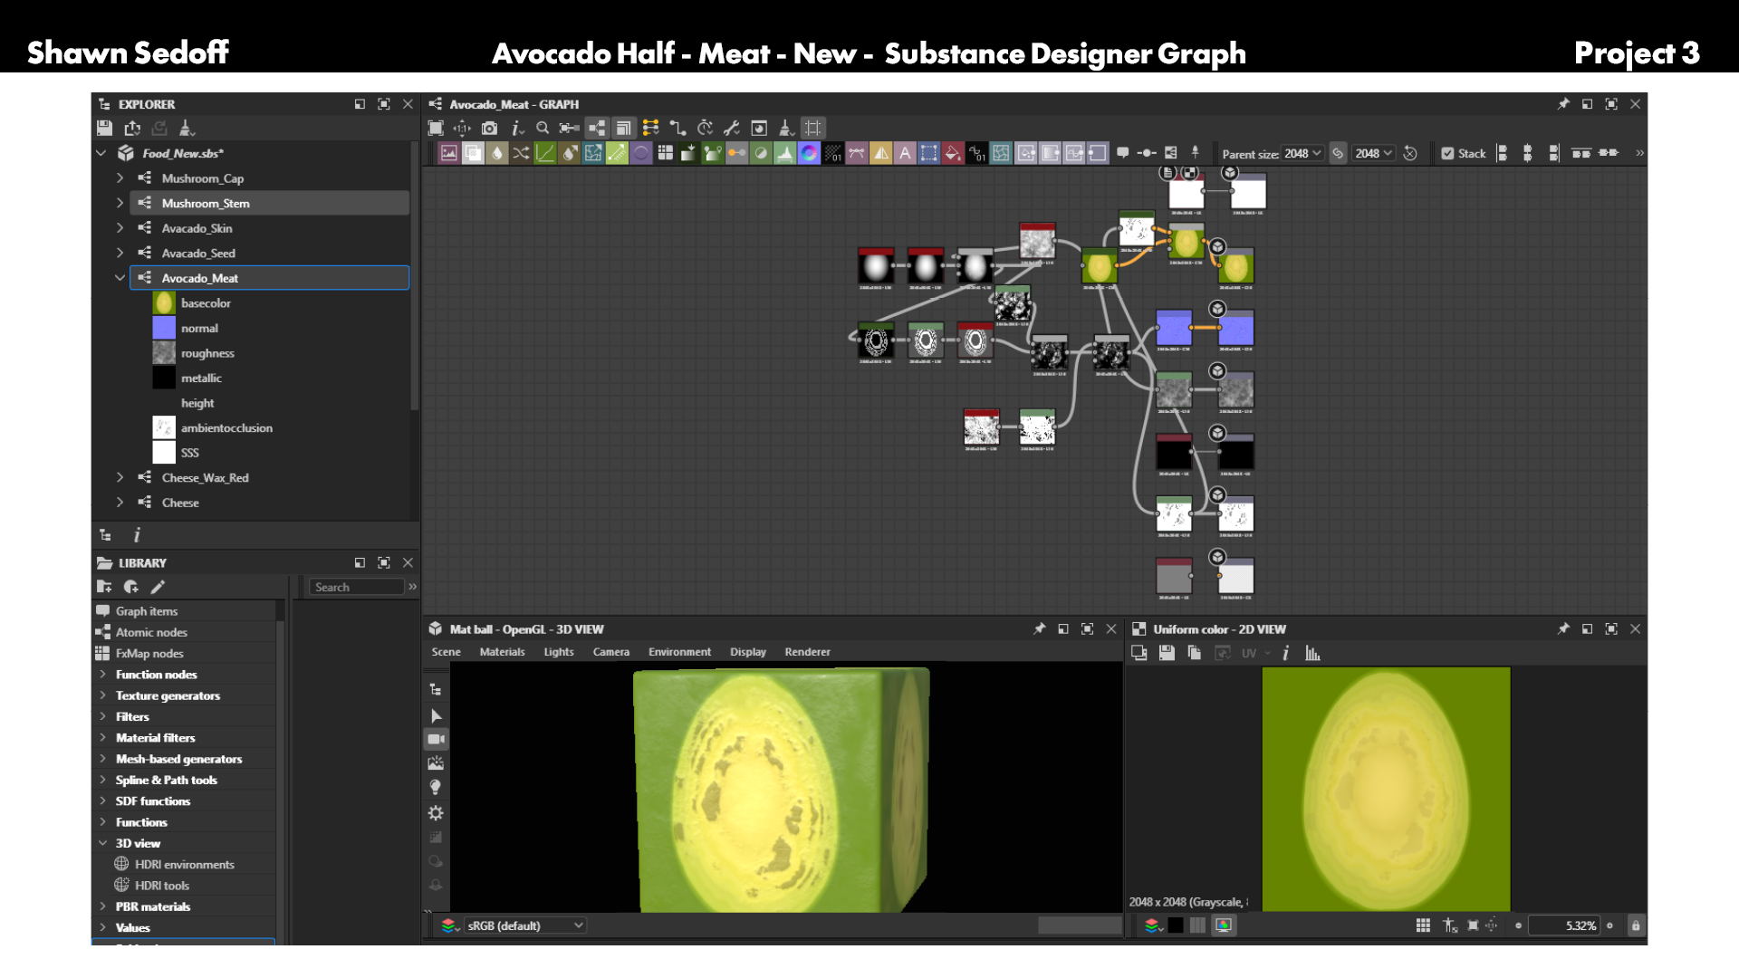The height and width of the screenshot is (978, 1739).
Task: Add a Uniform Color node (paint bucket icon)
Action: (953, 153)
